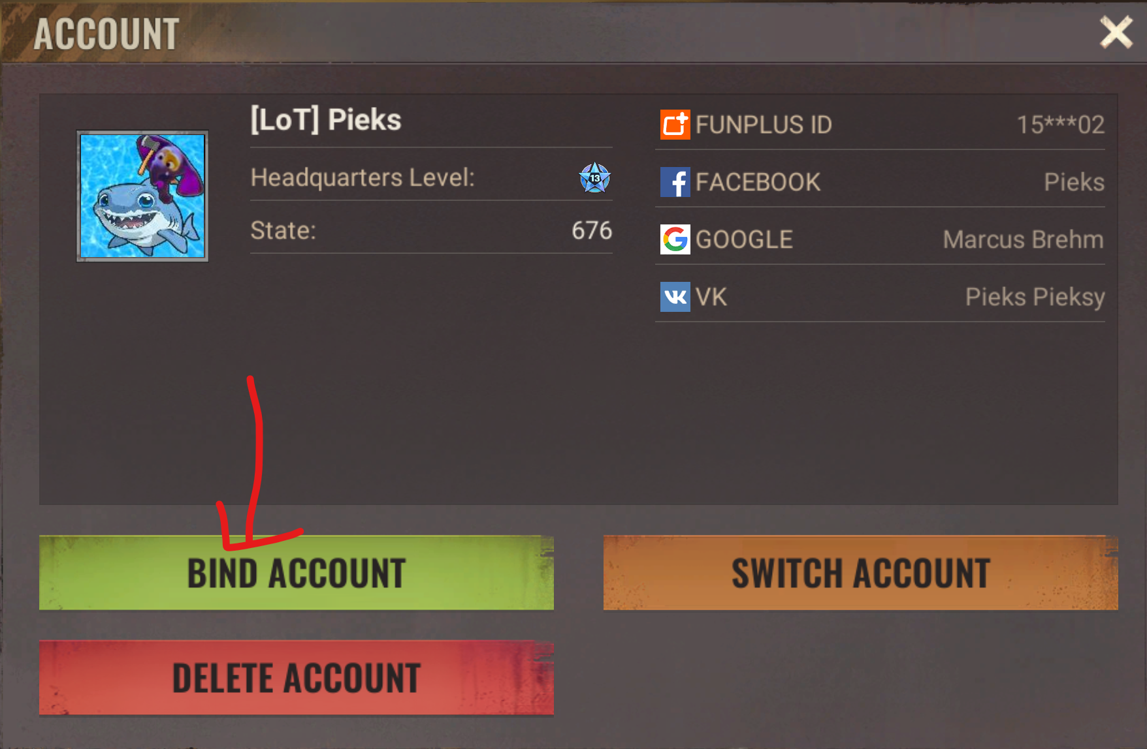This screenshot has width=1147, height=749.
Task: Click the shark player avatar
Action: point(142,196)
